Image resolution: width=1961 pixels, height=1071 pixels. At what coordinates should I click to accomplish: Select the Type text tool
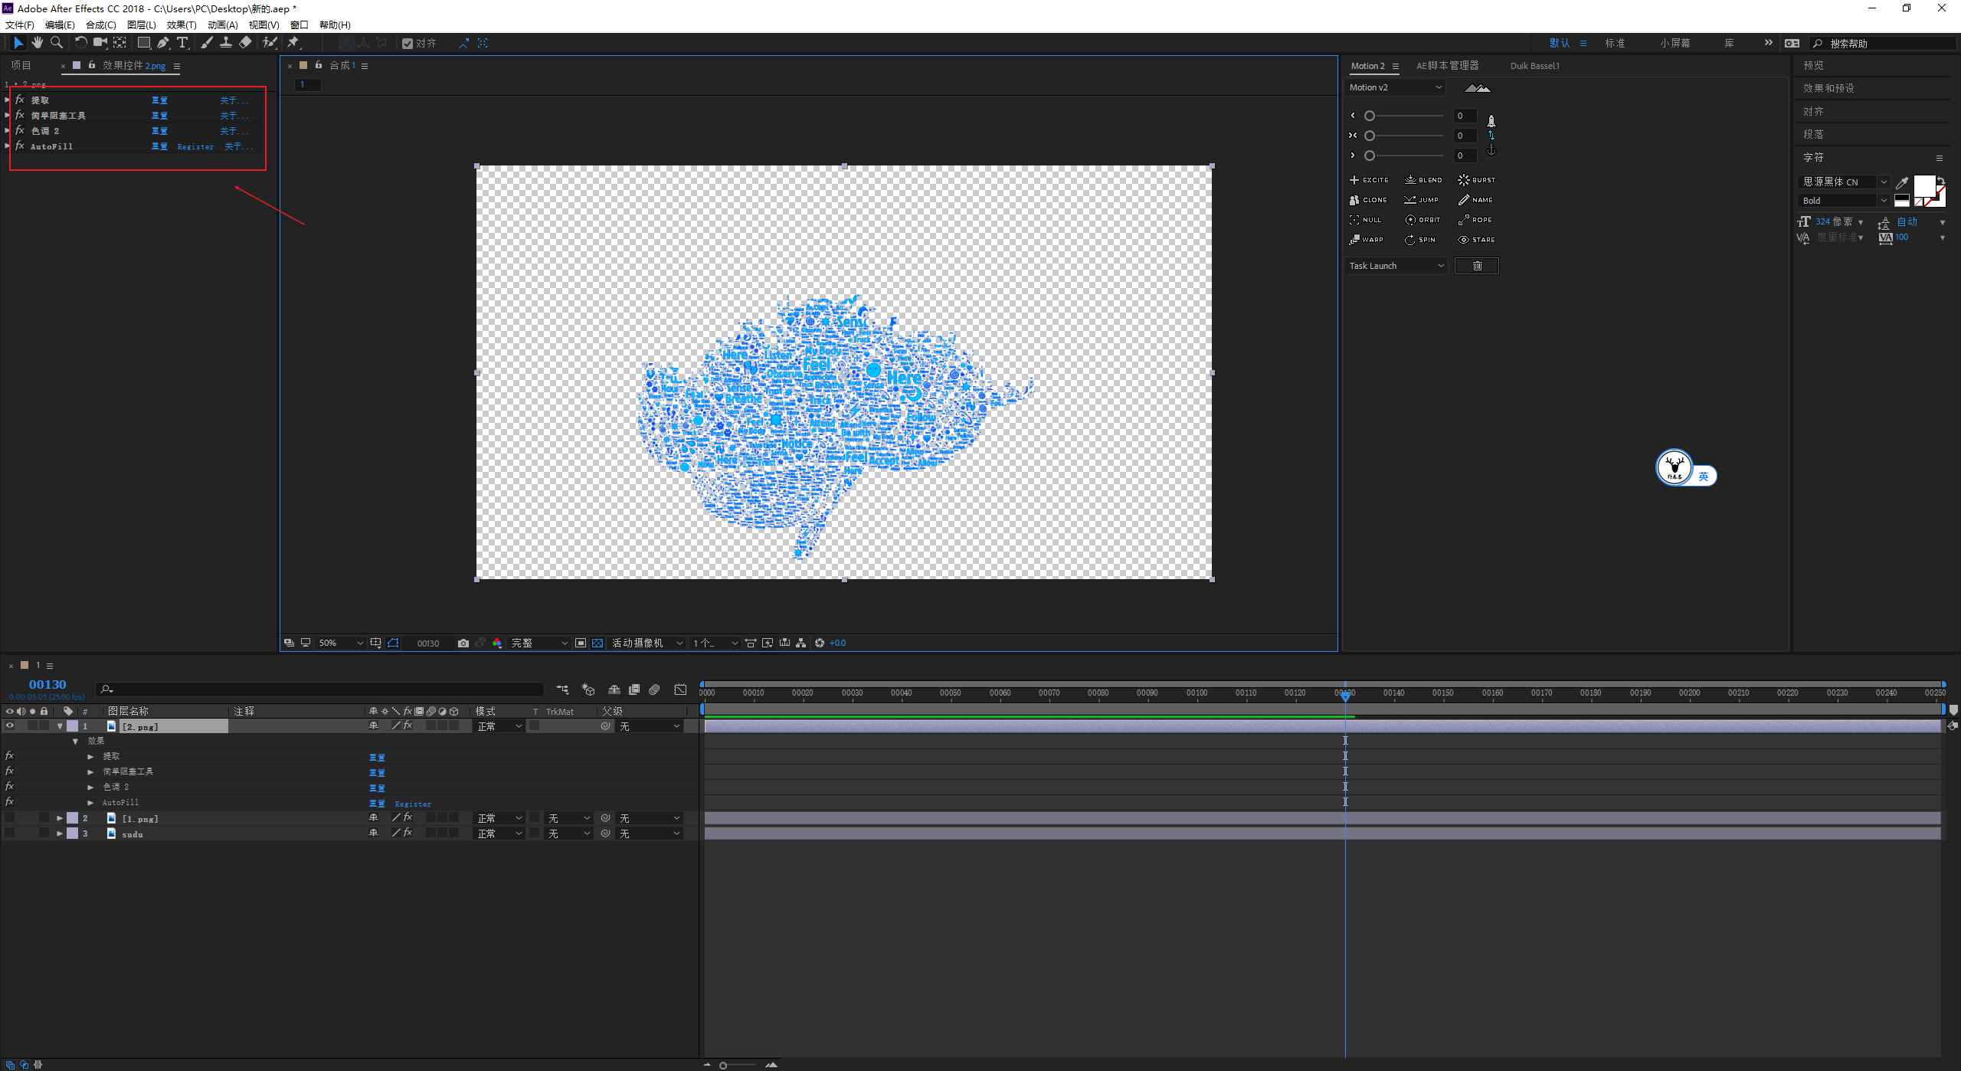click(x=182, y=43)
